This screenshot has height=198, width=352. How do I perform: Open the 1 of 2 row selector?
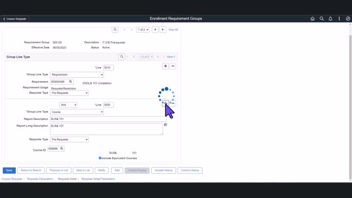coord(143,30)
